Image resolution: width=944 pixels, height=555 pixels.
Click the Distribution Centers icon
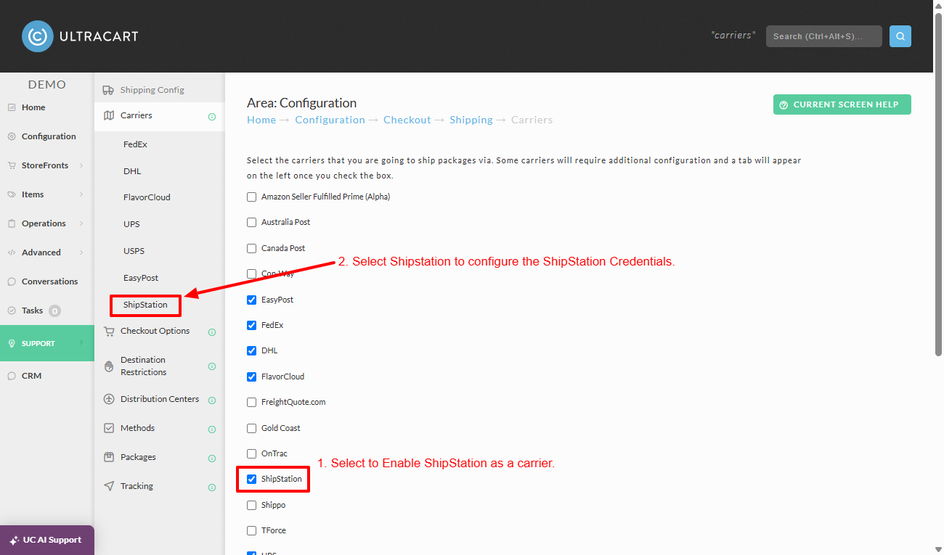109,399
